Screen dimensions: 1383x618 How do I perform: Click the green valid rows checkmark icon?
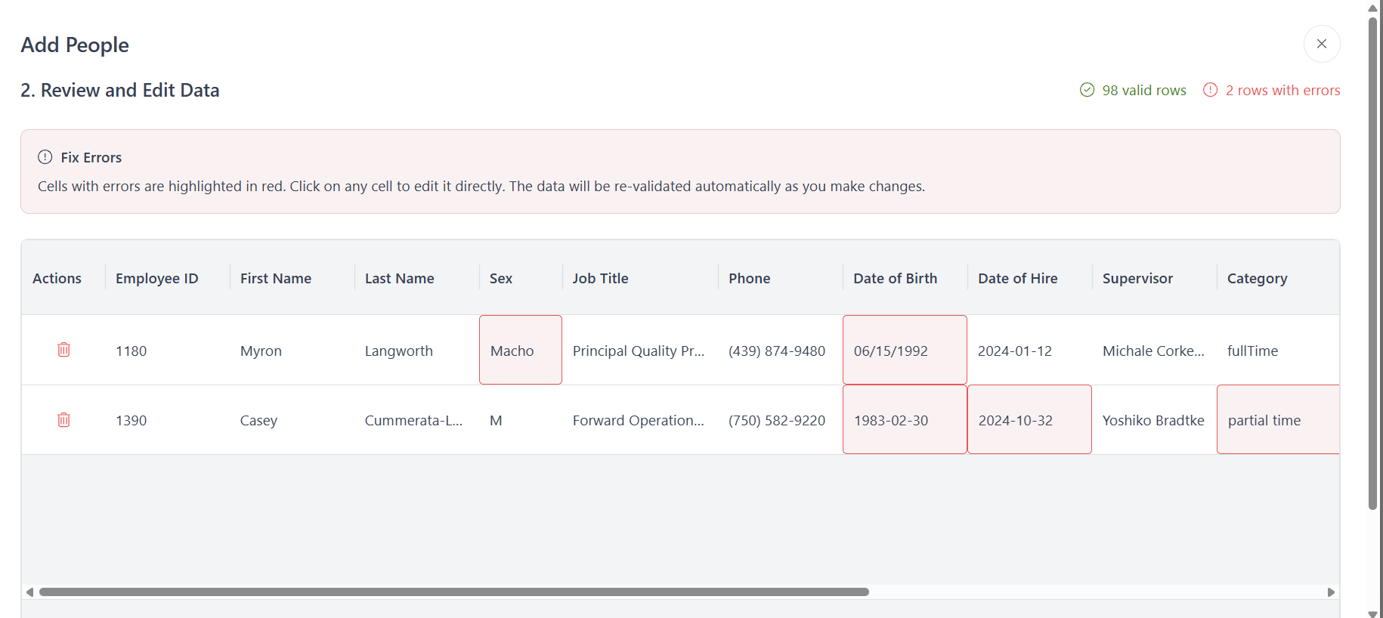click(x=1087, y=90)
